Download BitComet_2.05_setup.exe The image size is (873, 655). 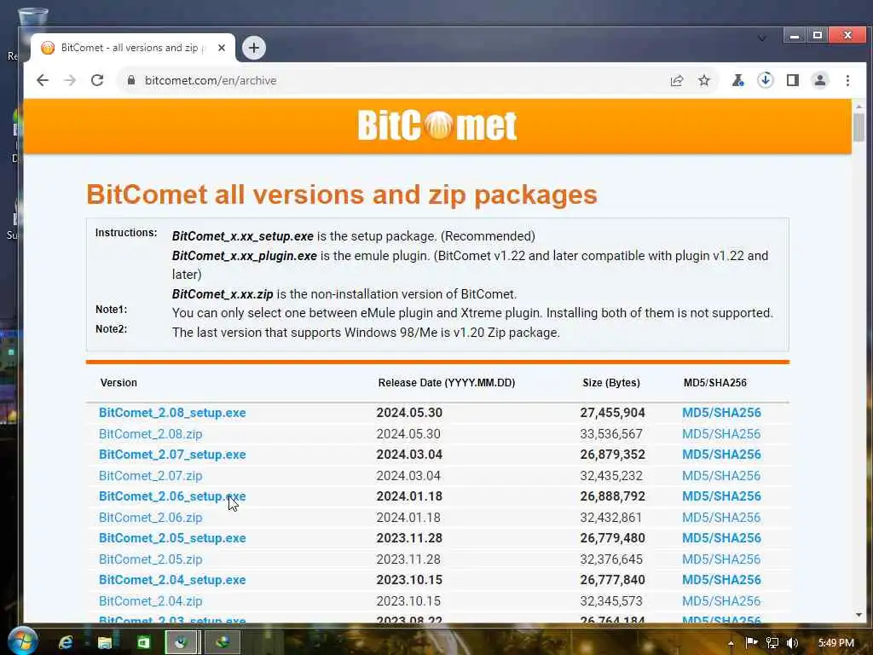click(172, 538)
